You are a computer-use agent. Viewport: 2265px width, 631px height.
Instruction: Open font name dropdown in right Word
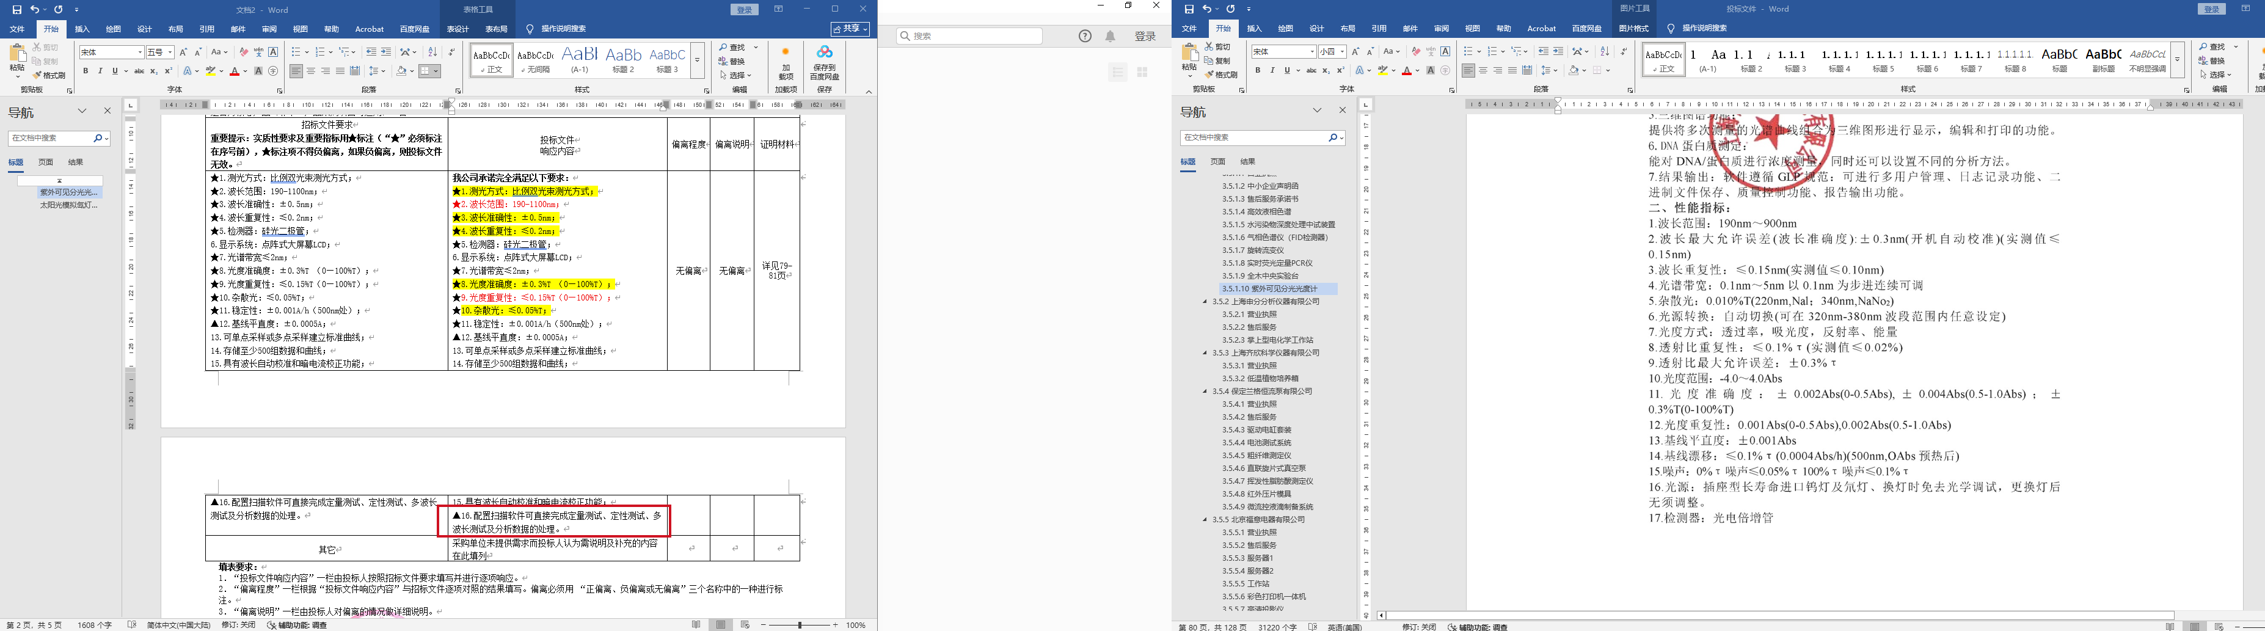(1312, 52)
